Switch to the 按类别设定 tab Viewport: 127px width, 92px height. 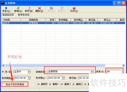[x=8, y=15]
